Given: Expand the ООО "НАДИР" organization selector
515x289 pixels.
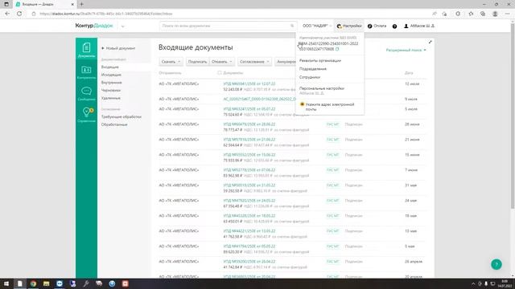Looking at the screenshot, I should click(x=316, y=26).
